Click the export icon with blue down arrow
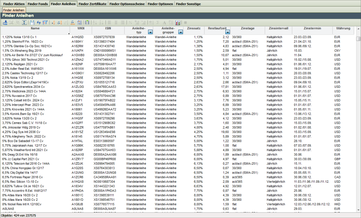 (x=5, y=22)
